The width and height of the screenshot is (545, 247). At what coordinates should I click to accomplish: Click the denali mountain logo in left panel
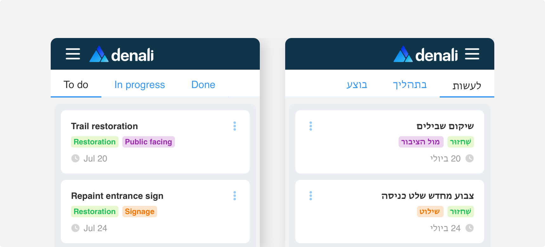tap(99, 54)
